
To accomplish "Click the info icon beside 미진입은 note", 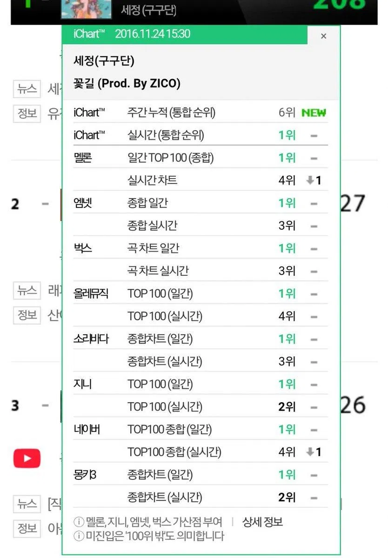I will 79,536.
